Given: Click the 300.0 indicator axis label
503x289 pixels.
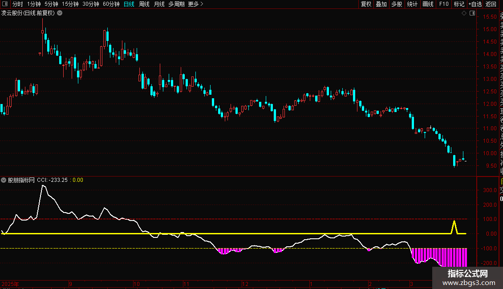Looking at the screenshot, I should 490,190.
